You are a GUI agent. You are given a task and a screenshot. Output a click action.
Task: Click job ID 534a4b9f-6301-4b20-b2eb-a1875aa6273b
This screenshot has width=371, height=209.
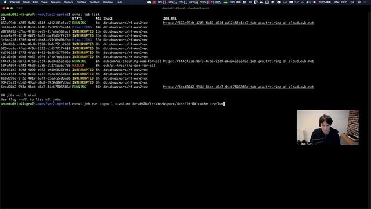pyautogui.click(x=35, y=66)
